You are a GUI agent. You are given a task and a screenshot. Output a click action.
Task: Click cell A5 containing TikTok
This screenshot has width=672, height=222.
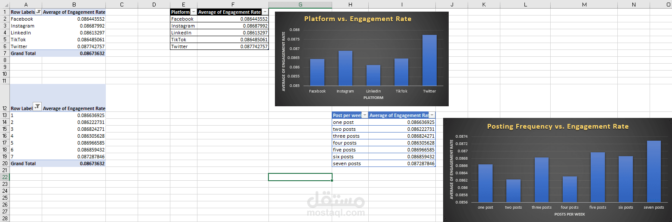[x=26, y=40]
